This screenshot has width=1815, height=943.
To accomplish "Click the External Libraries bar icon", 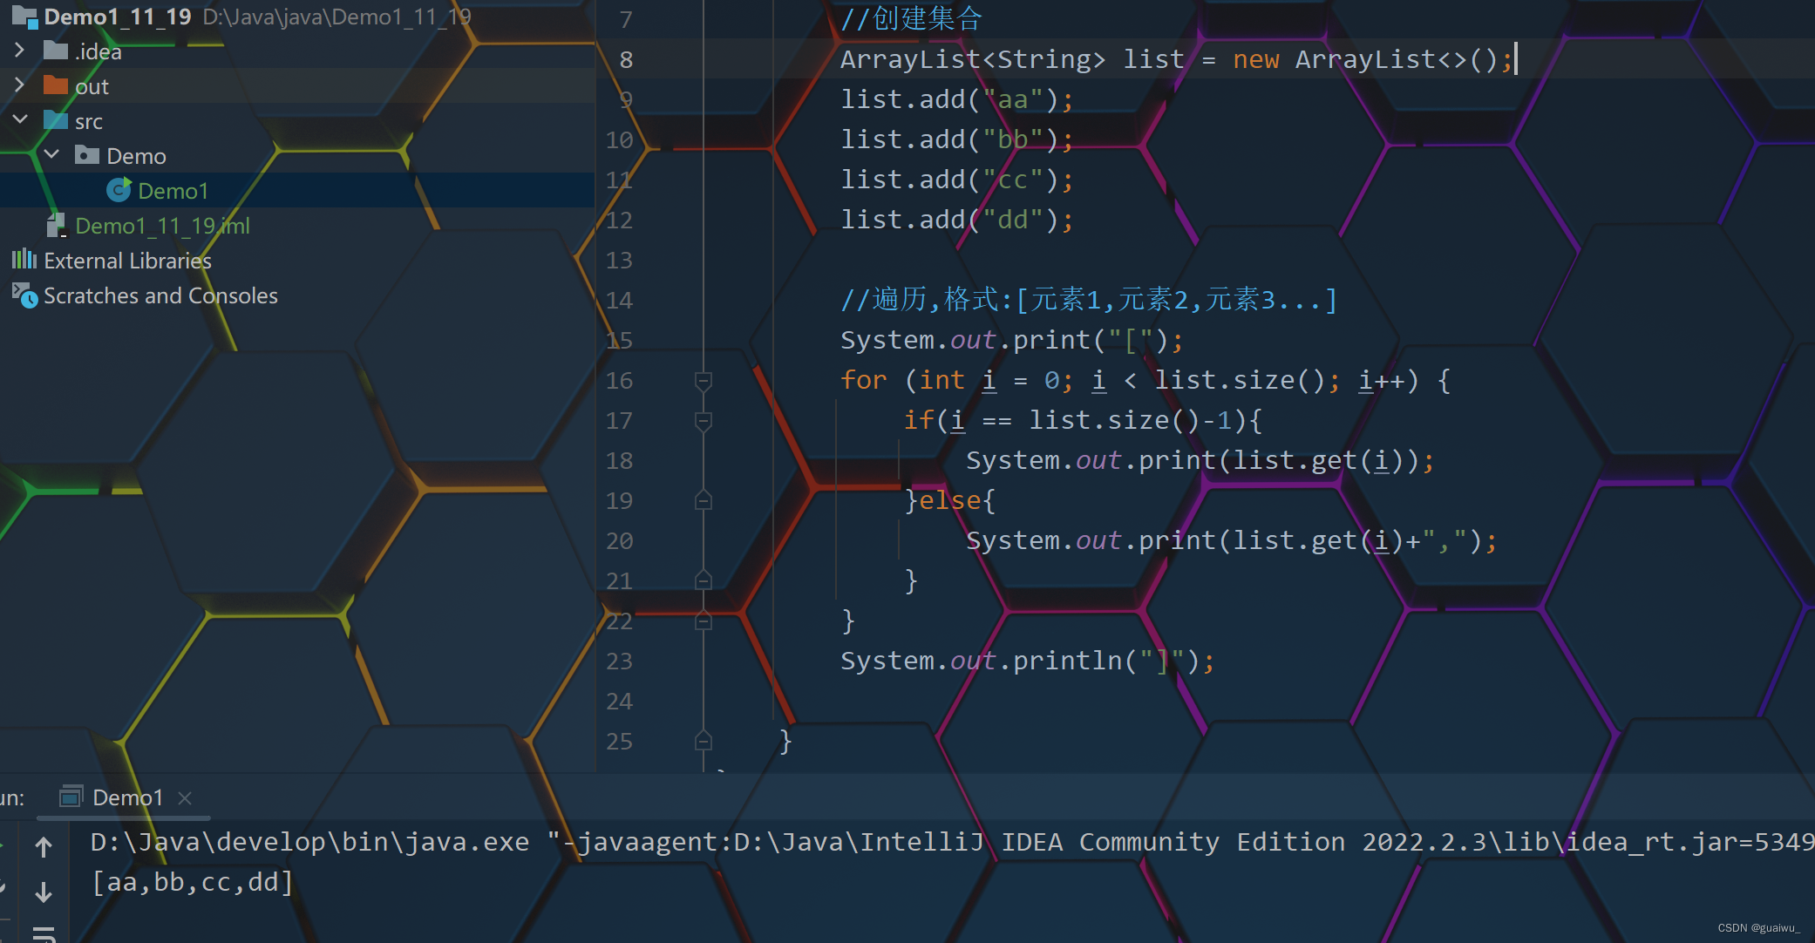I will pyautogui.click(x=24, y=260).
